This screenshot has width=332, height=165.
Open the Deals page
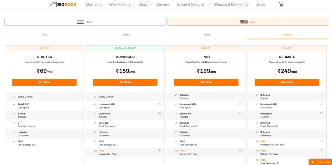coord(260,4)
